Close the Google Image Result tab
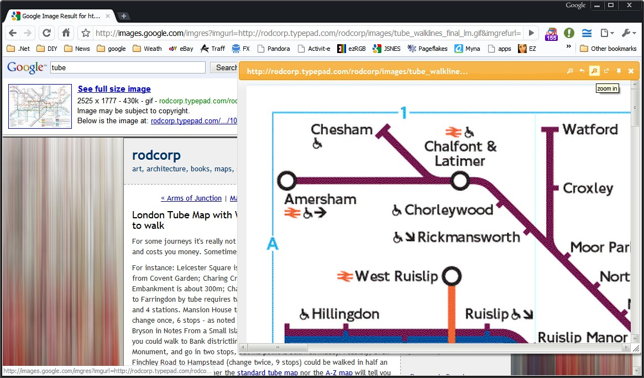The height and width of the screenshot is (378, 644). 108,16
